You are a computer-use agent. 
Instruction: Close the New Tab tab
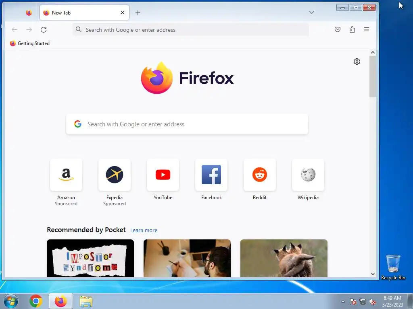pos(123,12)
